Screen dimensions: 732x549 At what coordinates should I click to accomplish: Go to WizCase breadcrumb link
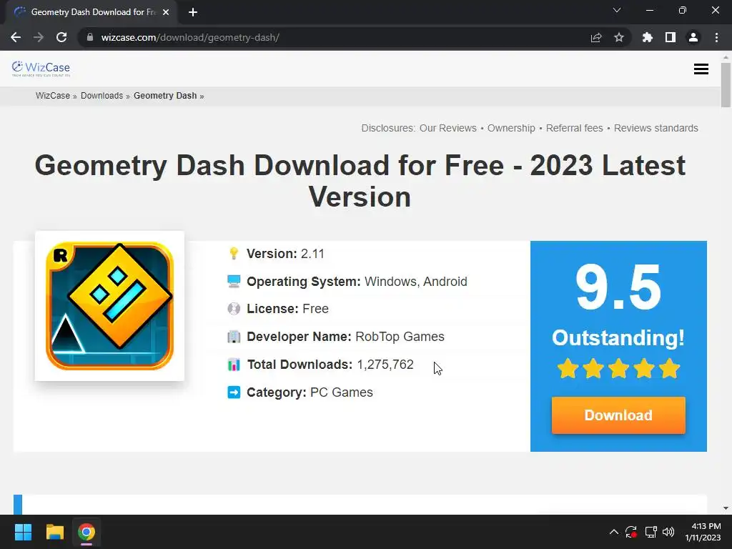tap(53, 96)
